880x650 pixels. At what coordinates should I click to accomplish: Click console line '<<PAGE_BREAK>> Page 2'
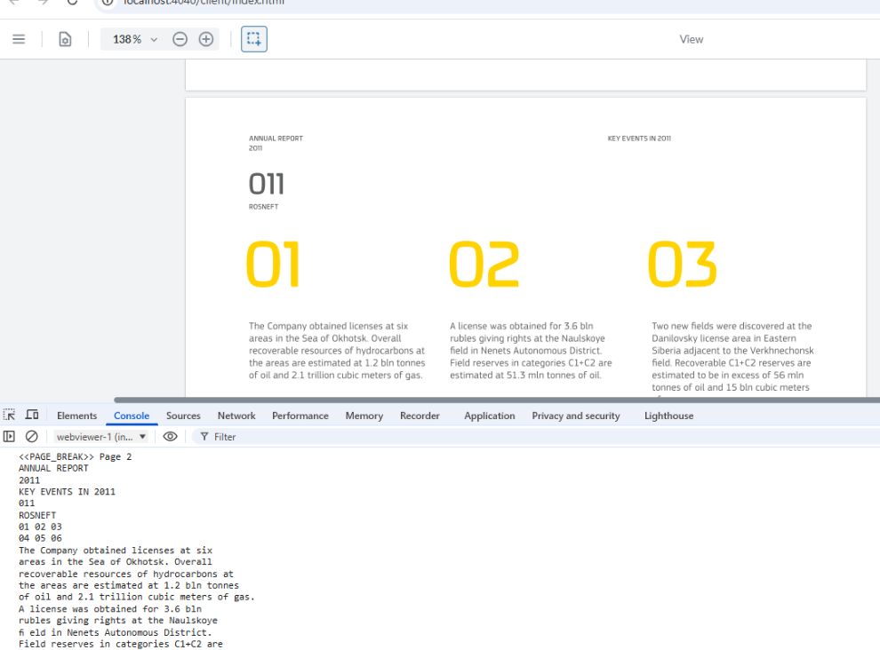point(76,456)
